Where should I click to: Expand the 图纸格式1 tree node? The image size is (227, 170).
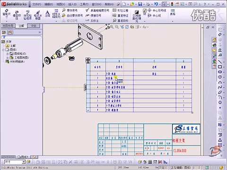pos(7,54)
